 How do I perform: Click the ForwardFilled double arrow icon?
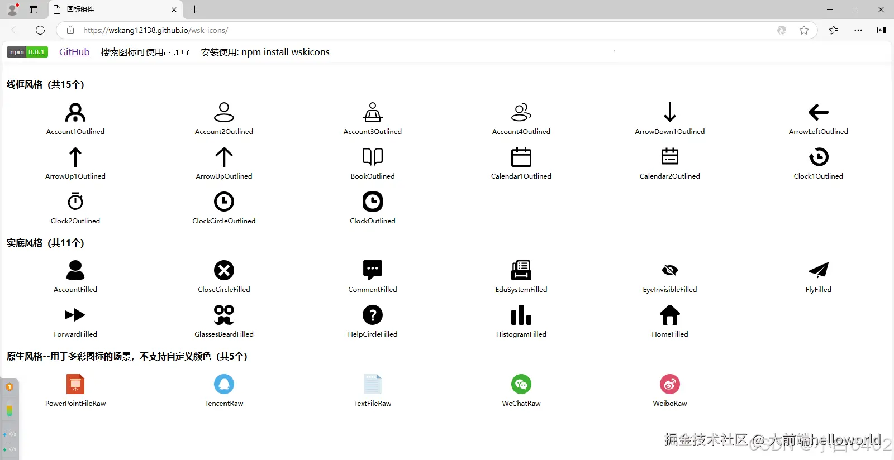(75, 315)
